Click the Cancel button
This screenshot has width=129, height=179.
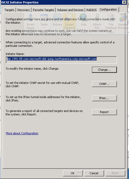tap(94, 173)
